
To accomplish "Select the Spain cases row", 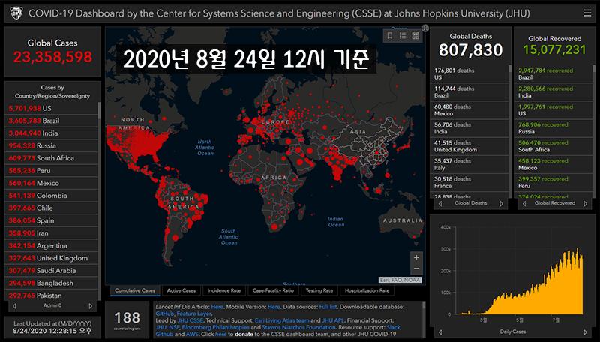I will coord(51,220).
